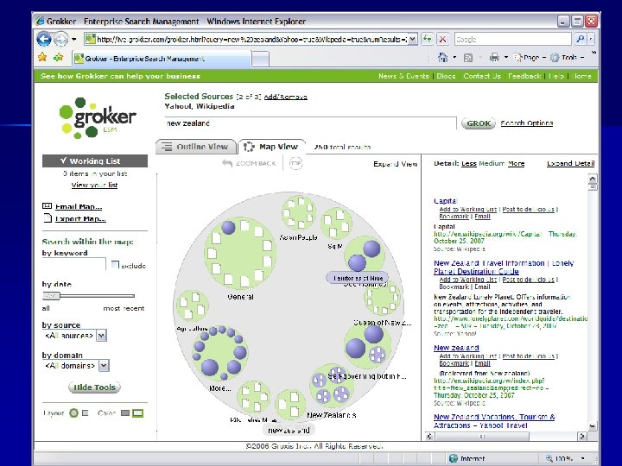Open the Tools menu dropdown arrow
This screenshot has width=622, height=466.
coord(582,58)
